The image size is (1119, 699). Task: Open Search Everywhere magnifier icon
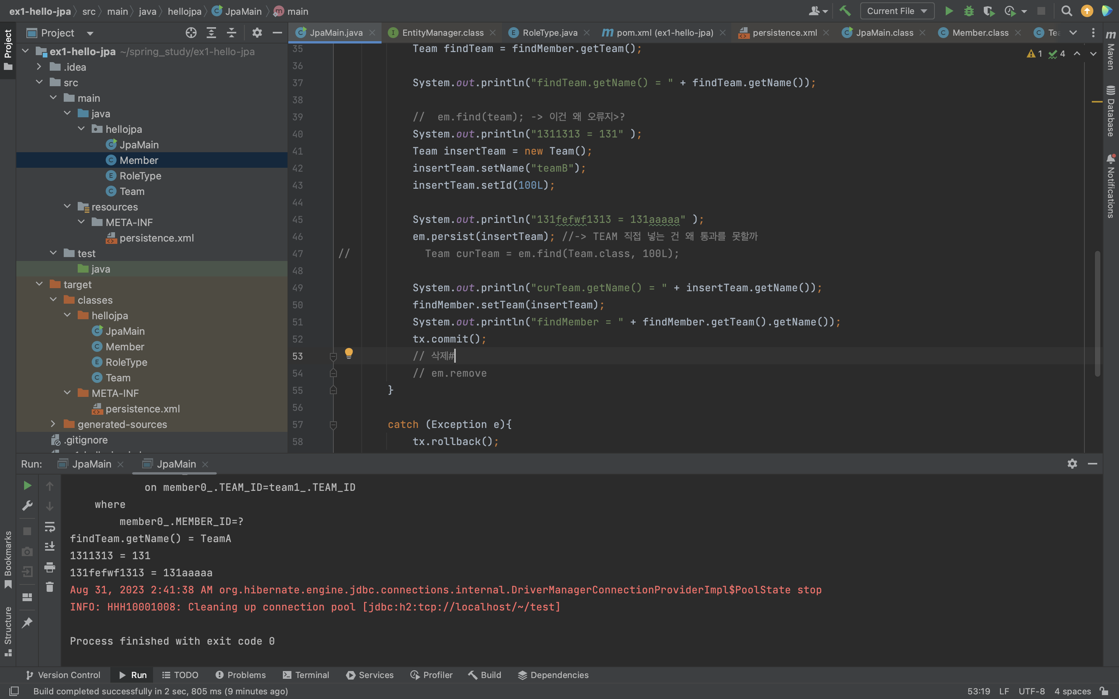pos(1066,11)
